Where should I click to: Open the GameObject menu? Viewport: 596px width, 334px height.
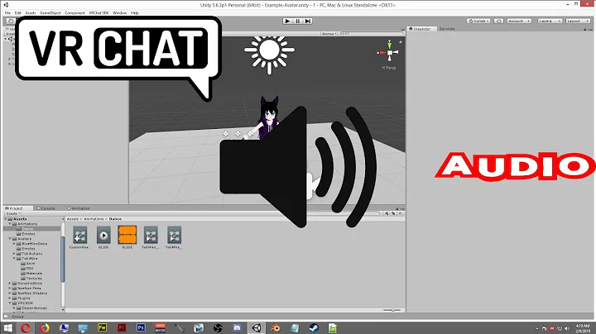pos(50,13)
